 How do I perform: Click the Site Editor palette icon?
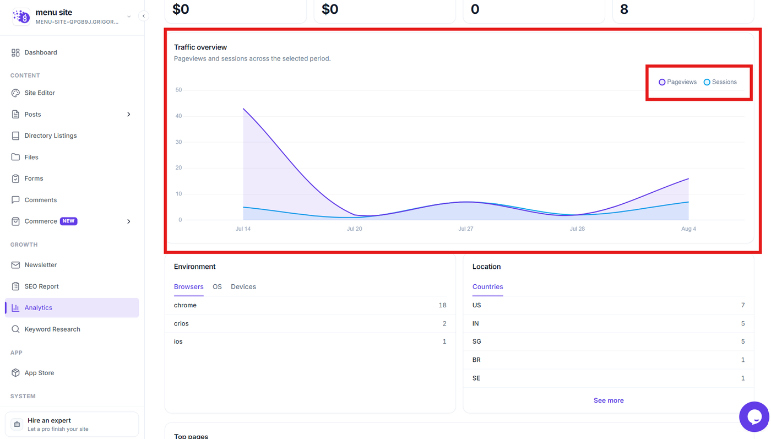[x=15, y=93]
